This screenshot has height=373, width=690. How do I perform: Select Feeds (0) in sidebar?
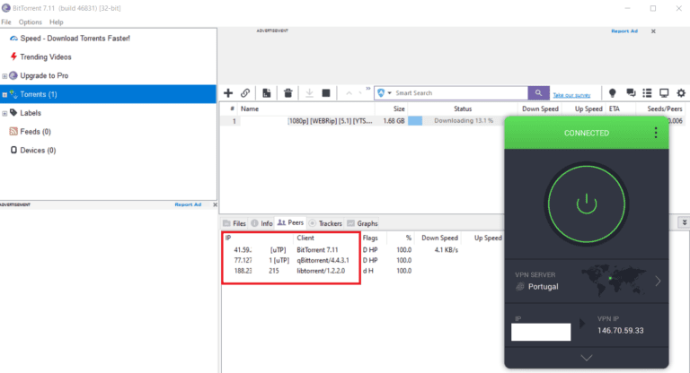[35, 132]
